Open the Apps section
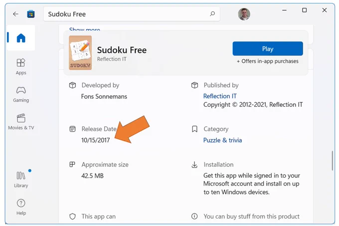The height and width of the screenshot is (226, 339). click(21, 67)
